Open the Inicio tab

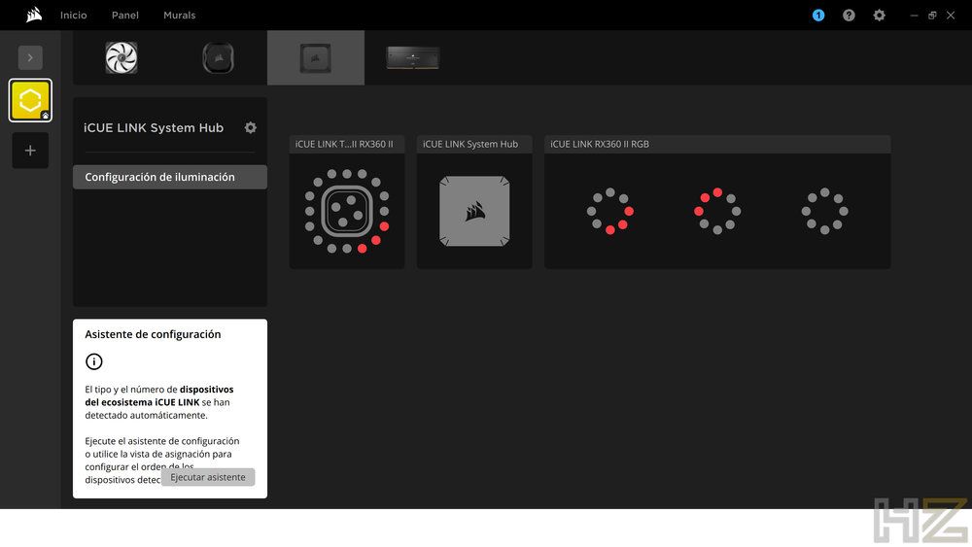73,15
